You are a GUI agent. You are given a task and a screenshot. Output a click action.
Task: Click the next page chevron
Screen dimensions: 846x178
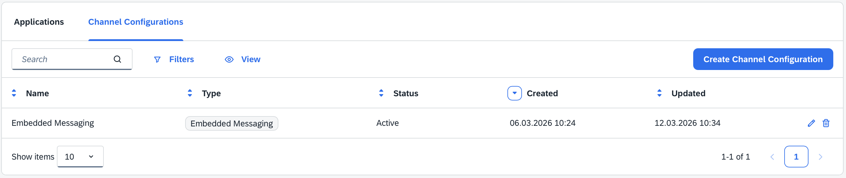point(820,156)
